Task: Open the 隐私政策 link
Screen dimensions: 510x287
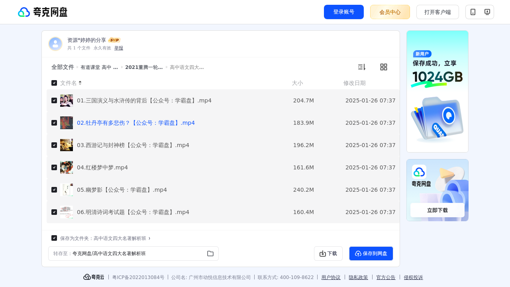Action: click(359, 277)
